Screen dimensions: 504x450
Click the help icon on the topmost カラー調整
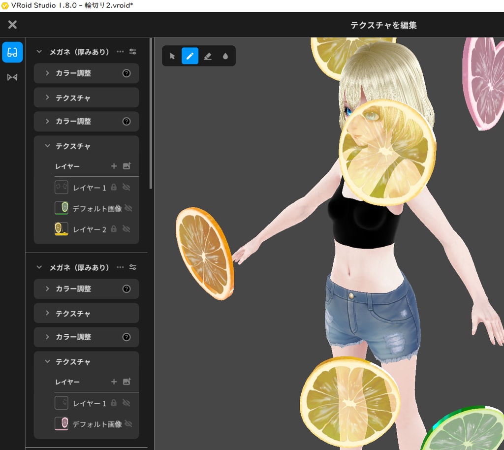coord(126,73)
